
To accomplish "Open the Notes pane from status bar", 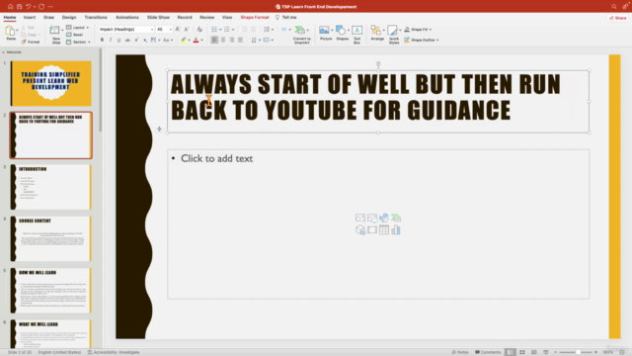I will 460,352.
